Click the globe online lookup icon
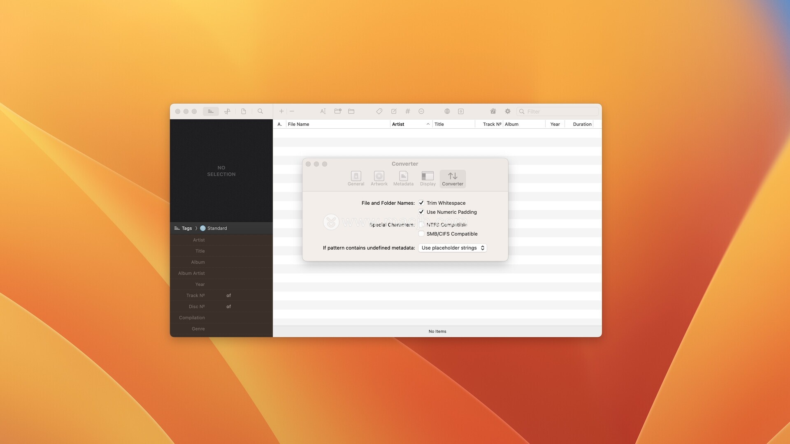790x444 pixels. [x=447, y=111]
